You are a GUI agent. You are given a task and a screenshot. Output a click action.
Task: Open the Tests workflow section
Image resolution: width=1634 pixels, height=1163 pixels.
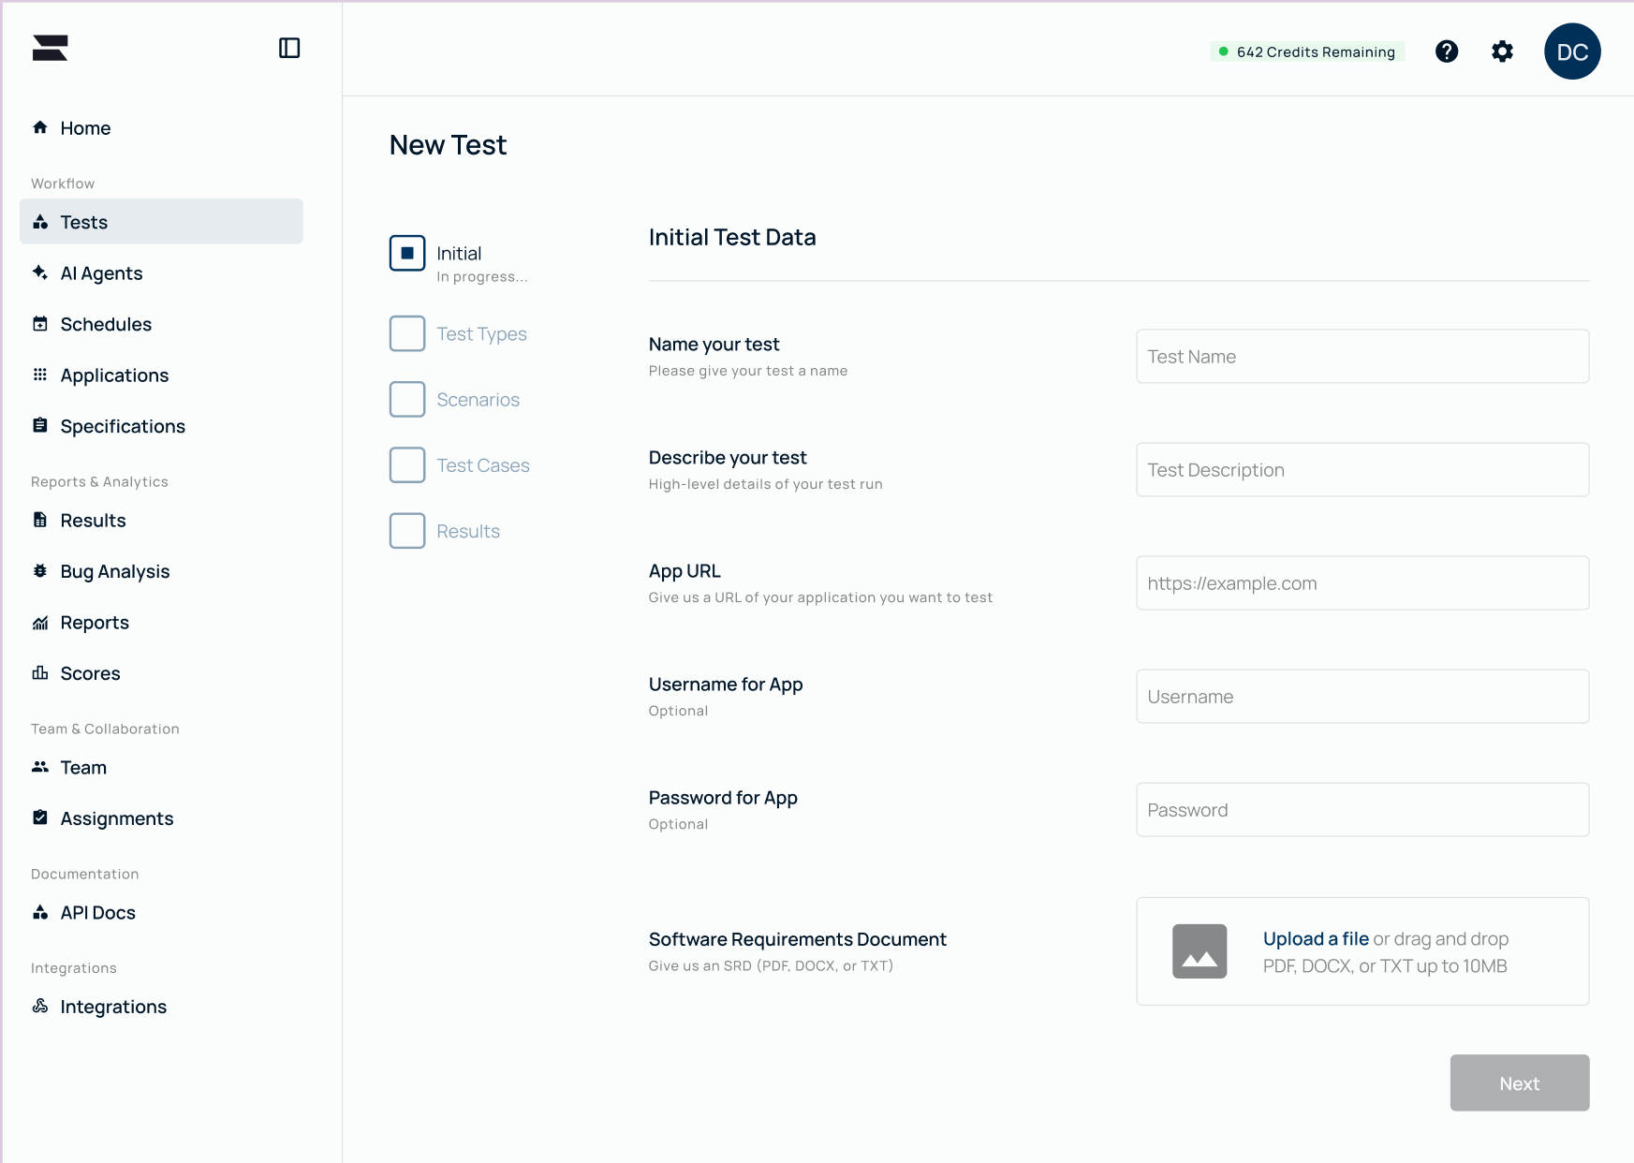[x=84, y=222]
